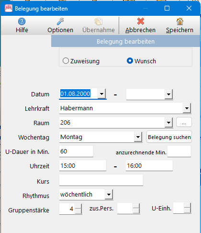Save the booking with Speichern
201x233 pixels.
pyautogui.click(x=179, y=25)
